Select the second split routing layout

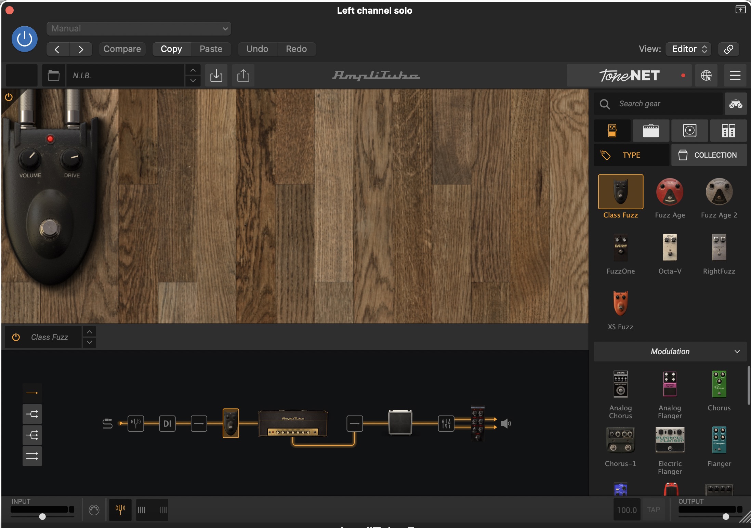(32, 414)
